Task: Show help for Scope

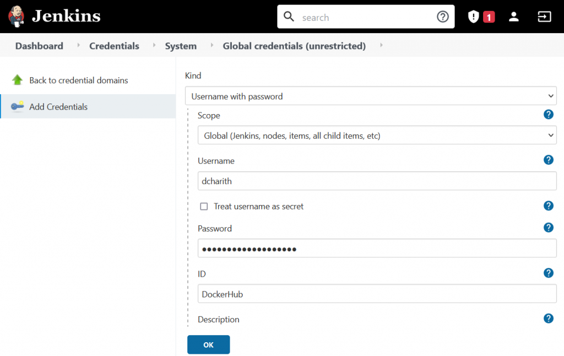Action: coord(548,115)
